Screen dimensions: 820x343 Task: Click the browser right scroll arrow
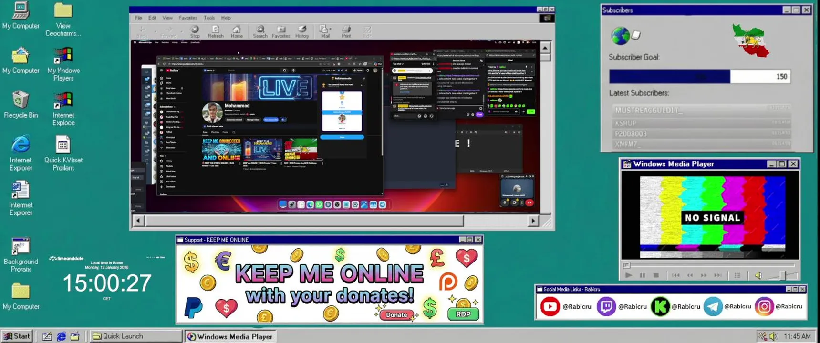(533, 221)
